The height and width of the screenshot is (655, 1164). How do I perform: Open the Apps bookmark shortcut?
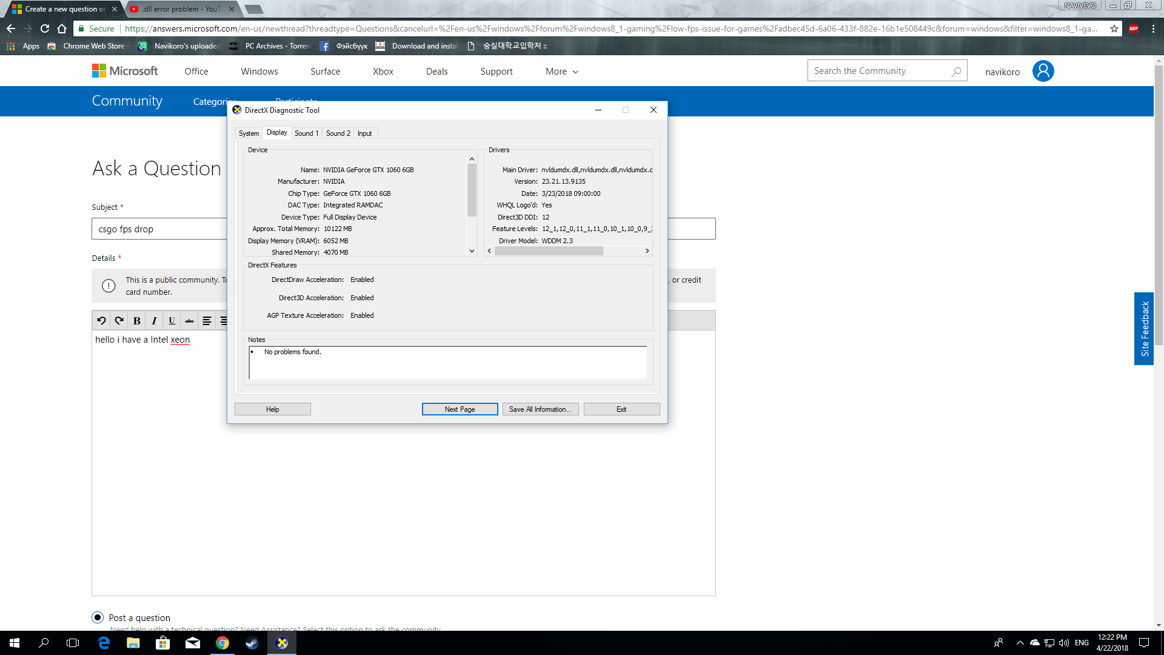click(x=23, y=46)
